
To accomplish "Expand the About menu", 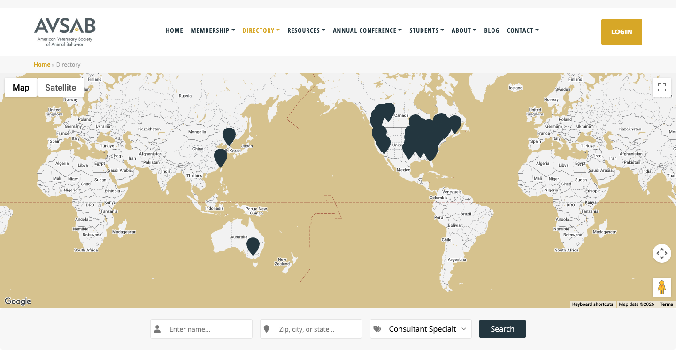I will pyautogui.click(x=464, y=30).
